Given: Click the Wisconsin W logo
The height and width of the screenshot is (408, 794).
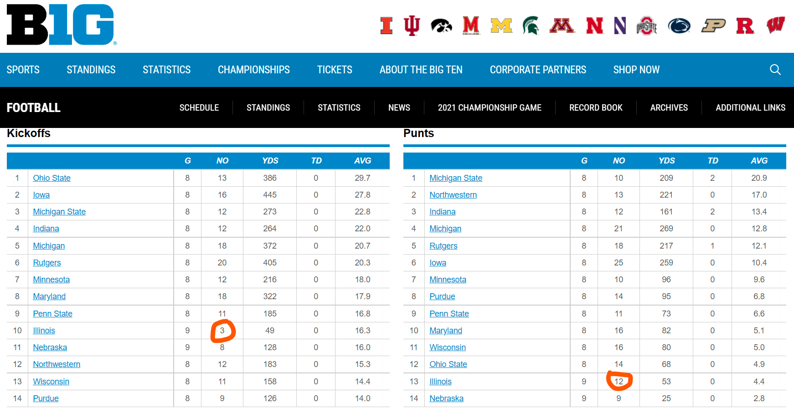Looking at the screenshot, I should point(775,25).
